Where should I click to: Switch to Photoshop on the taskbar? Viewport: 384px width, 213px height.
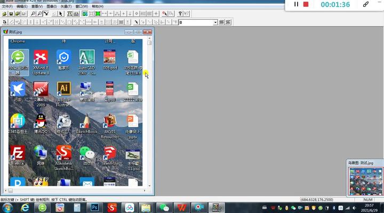94,208
